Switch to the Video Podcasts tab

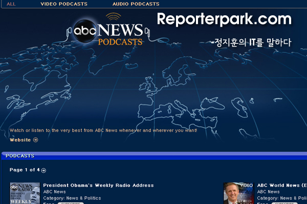coord(64,4)
